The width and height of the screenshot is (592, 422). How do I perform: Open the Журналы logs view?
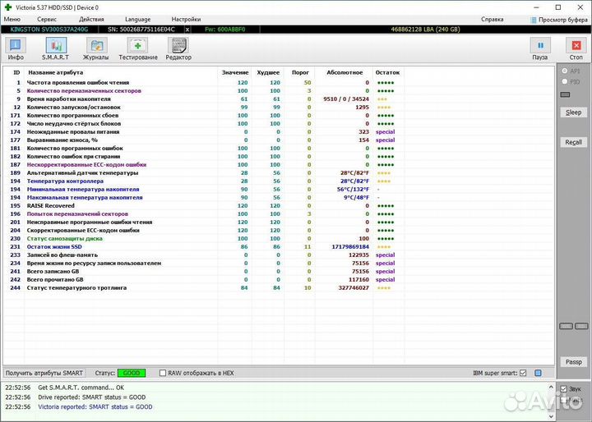(96, 48)
